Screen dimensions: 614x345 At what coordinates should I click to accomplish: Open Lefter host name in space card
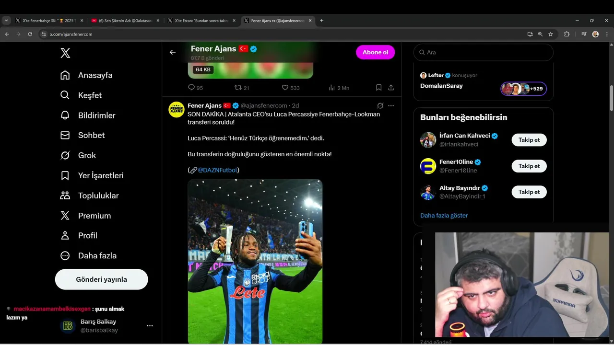tap(436, 75)
